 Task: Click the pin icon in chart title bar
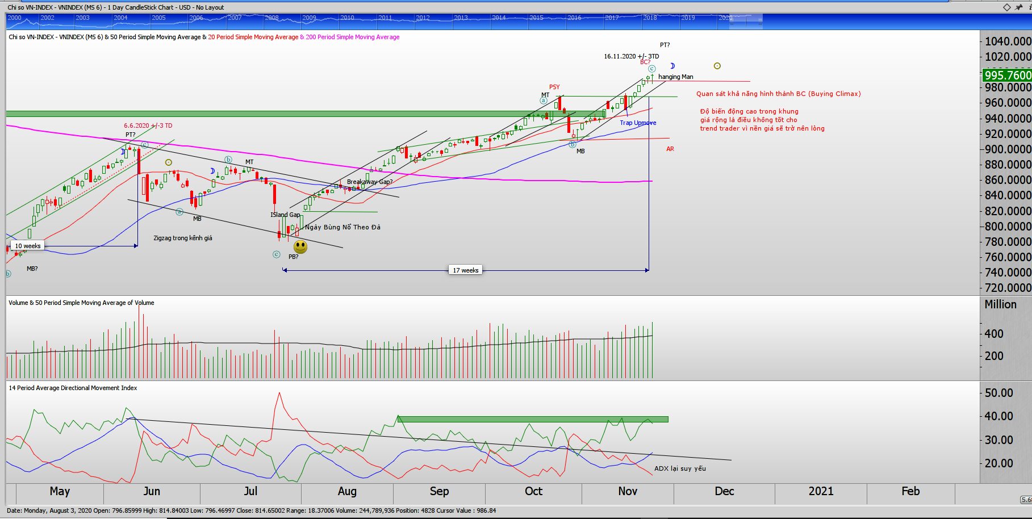coord(1018,7)
